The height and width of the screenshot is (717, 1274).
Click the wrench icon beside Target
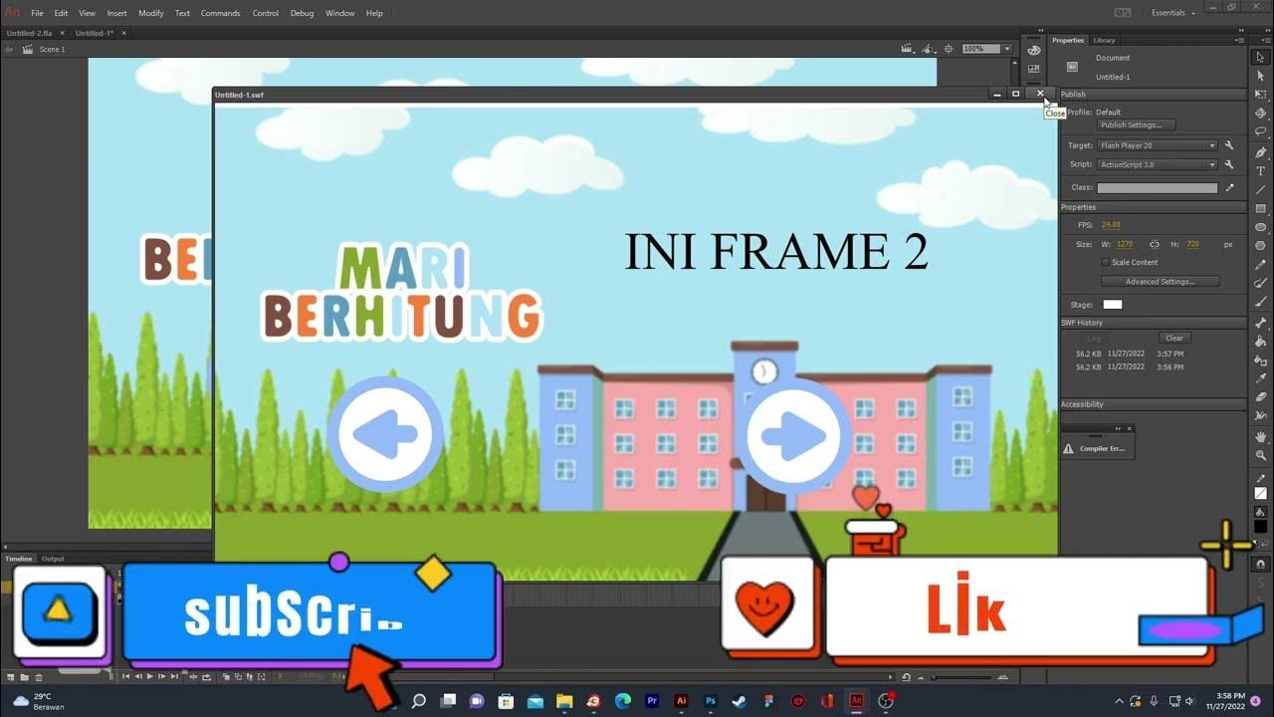1229,145
